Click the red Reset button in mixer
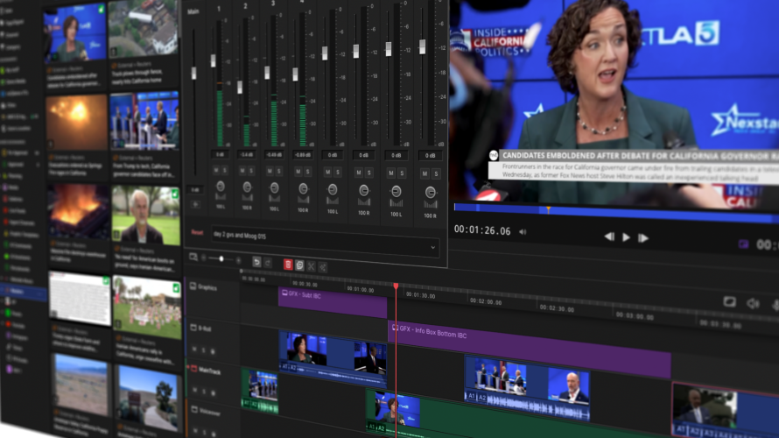This screenshot has height=438, width=779. point(197,233)
